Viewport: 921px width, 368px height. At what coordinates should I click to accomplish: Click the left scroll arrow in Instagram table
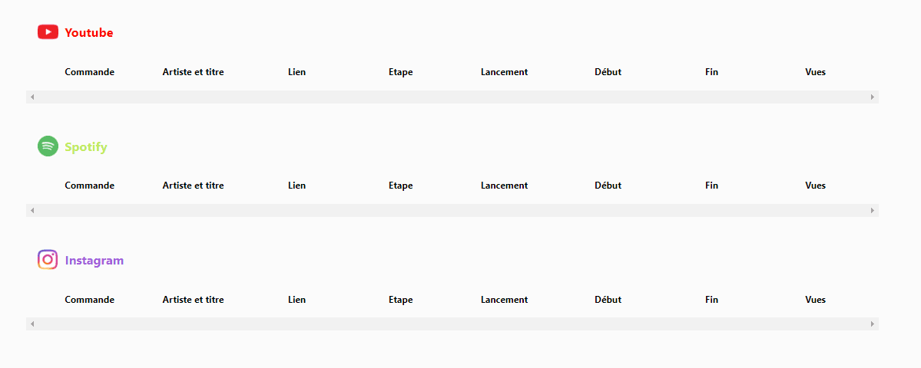pyautogui.click(x=32, y=324)
